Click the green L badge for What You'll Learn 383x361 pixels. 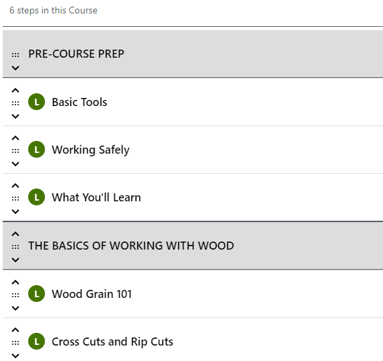[36, 197]
